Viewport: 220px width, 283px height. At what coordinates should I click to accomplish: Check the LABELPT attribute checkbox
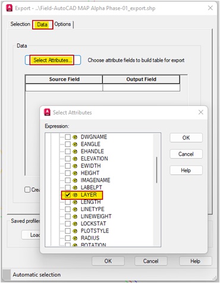(x=68, y=187)
